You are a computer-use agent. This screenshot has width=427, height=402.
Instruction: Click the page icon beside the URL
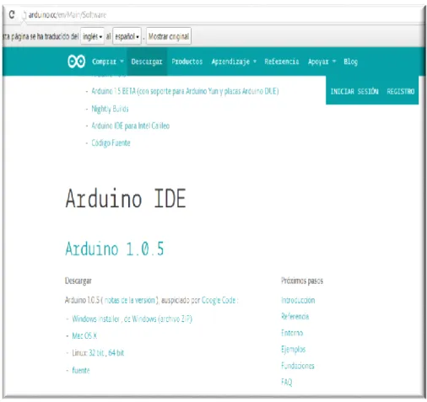pyautogui.click(x=24, y=15)
